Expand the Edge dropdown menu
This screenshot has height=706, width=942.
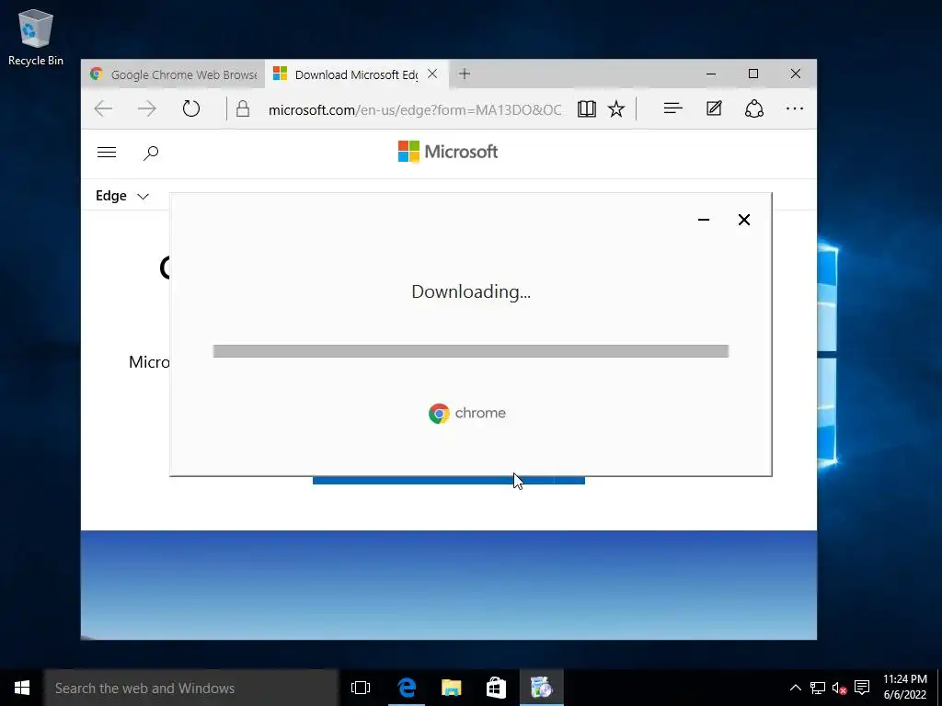click(x=122, y=196)
